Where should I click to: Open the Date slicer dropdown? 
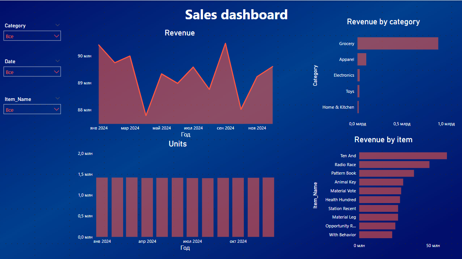(x=32, y=72)
